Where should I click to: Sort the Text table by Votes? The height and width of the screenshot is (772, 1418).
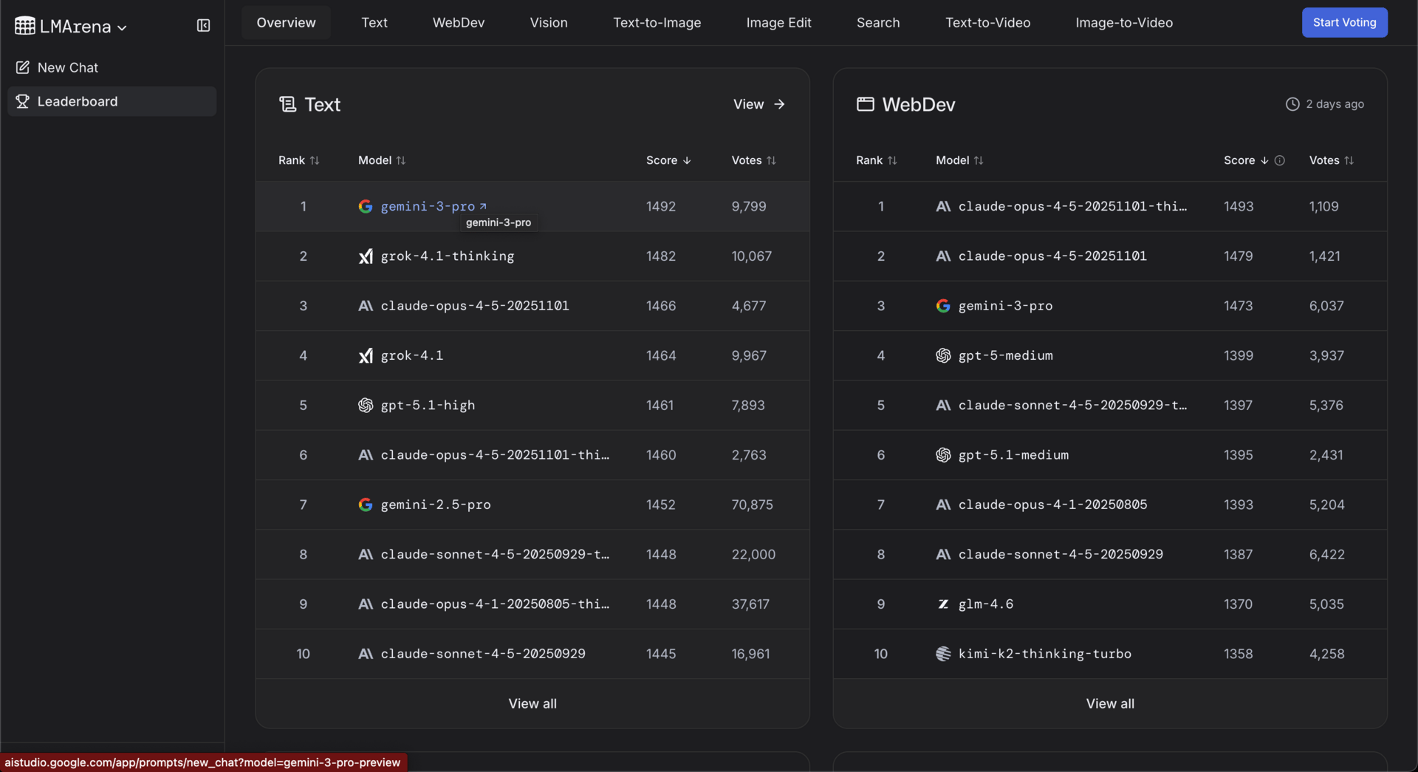[x=753, y=160]
